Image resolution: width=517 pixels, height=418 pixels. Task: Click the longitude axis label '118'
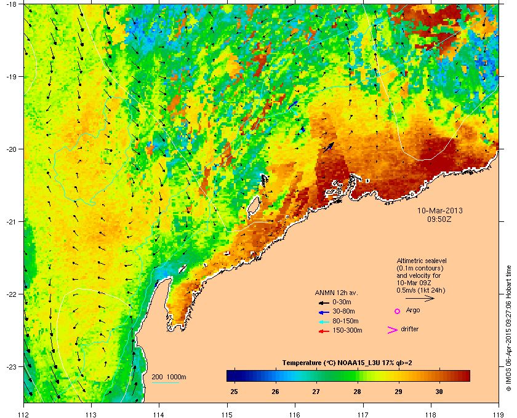(431, 414)
